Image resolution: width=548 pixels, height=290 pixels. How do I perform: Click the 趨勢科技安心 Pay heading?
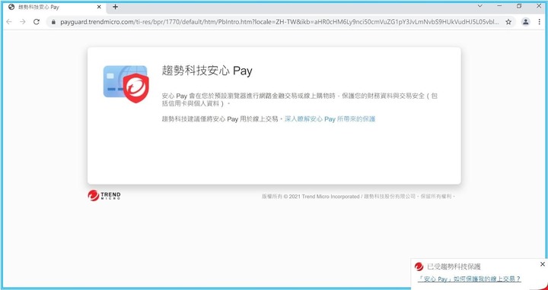(207, 71)
